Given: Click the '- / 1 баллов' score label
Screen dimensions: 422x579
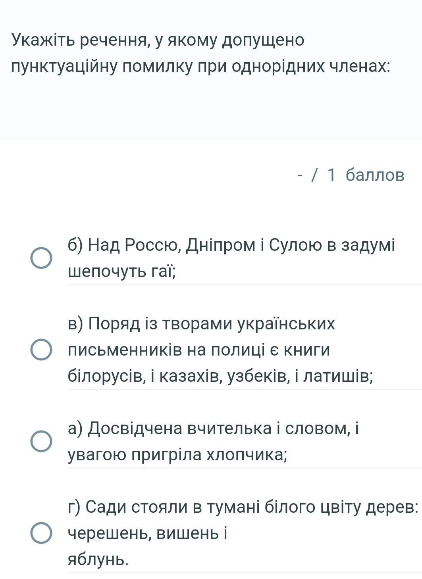Looking at the screenshot, I should 351,175.
